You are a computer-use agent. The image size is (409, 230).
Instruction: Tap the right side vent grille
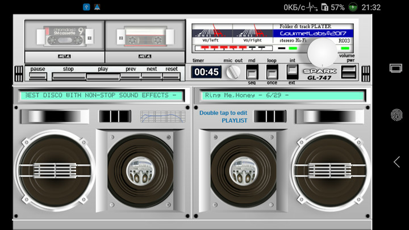point(366,74)
